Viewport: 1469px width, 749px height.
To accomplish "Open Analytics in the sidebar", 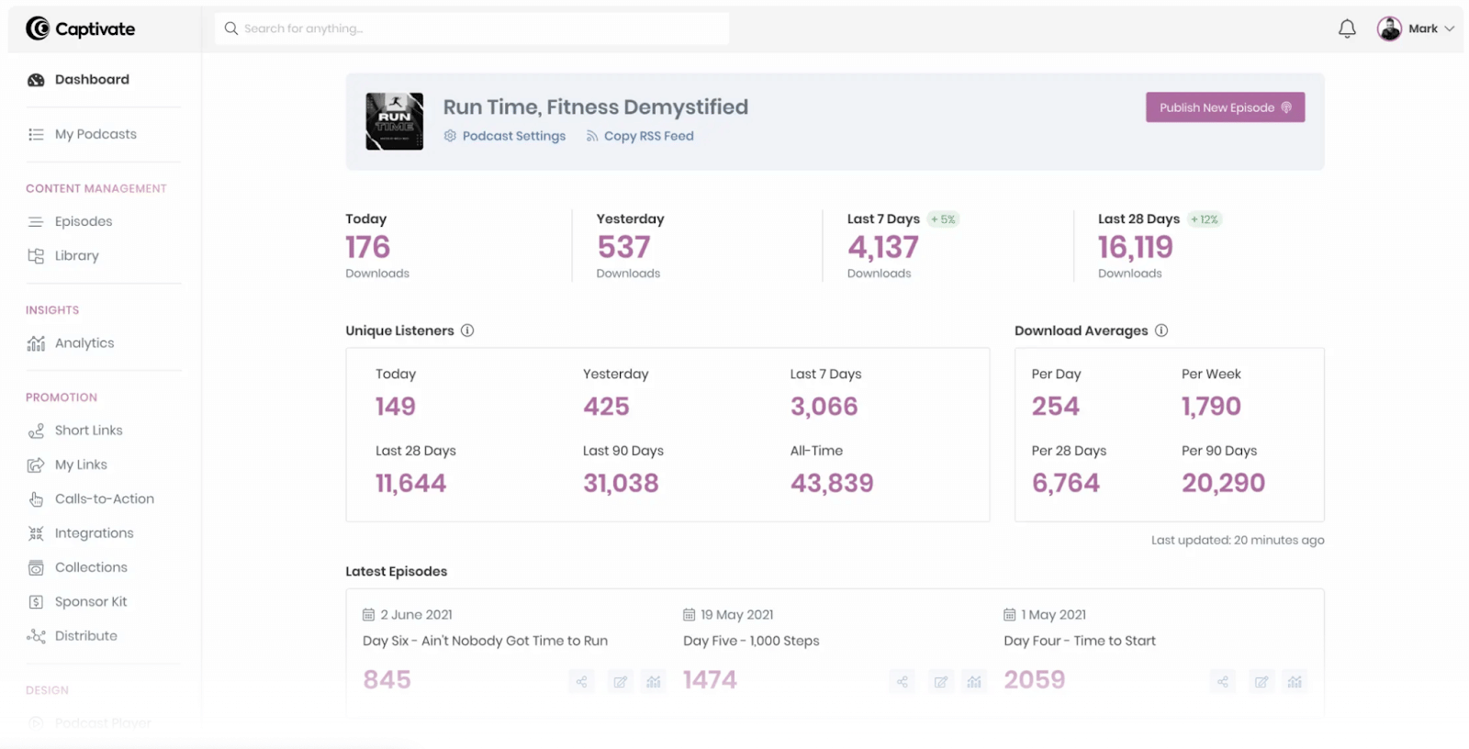I will (x=84, y=343).
